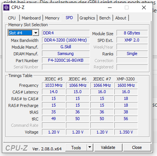Click the JEDEC #6 column header
The image size is (157, 156).
tap(78, 79)
